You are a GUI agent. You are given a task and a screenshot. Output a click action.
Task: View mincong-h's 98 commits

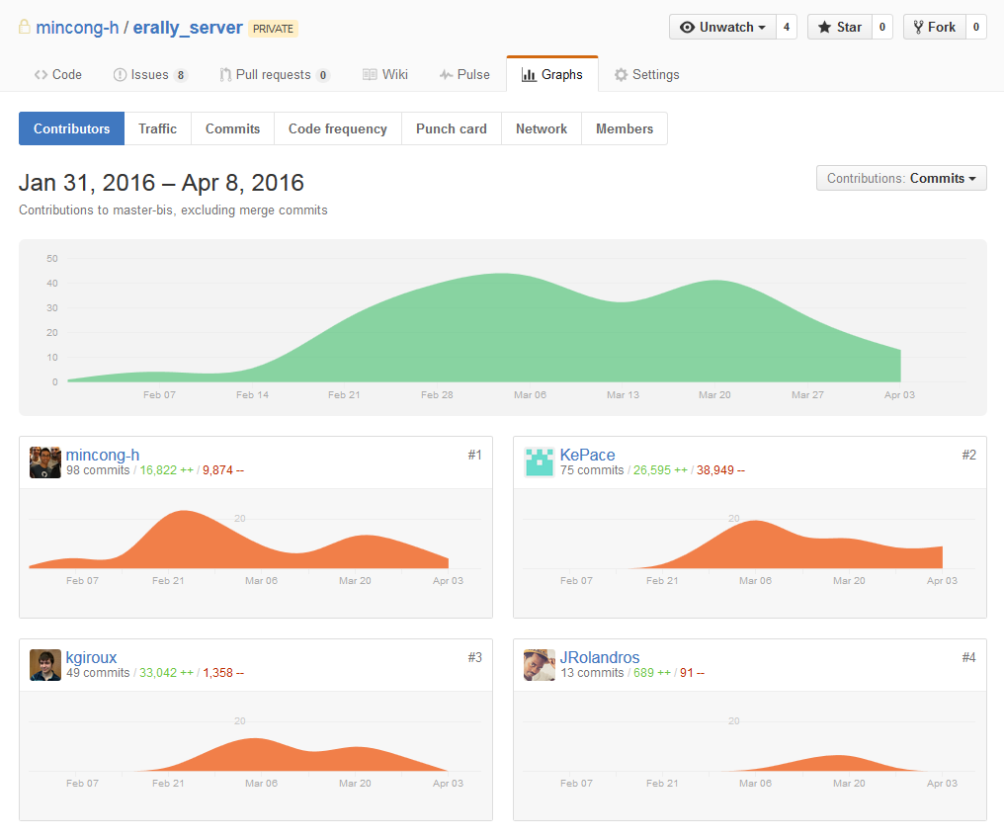click(98, 470)
